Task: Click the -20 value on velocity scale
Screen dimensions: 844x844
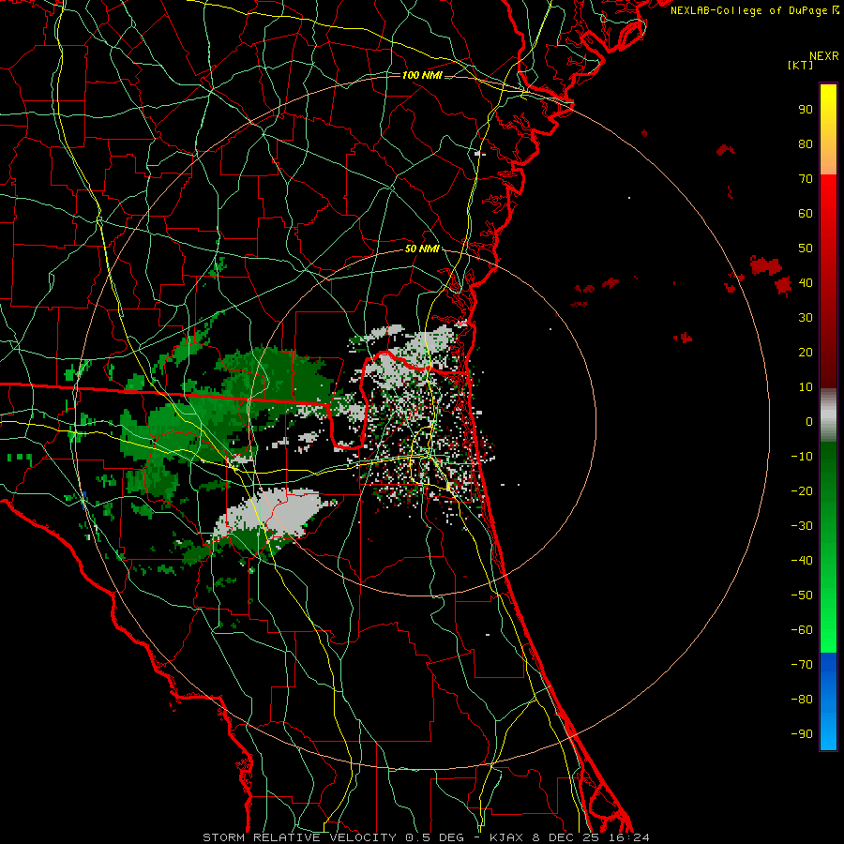Action: tap(802, 490)
